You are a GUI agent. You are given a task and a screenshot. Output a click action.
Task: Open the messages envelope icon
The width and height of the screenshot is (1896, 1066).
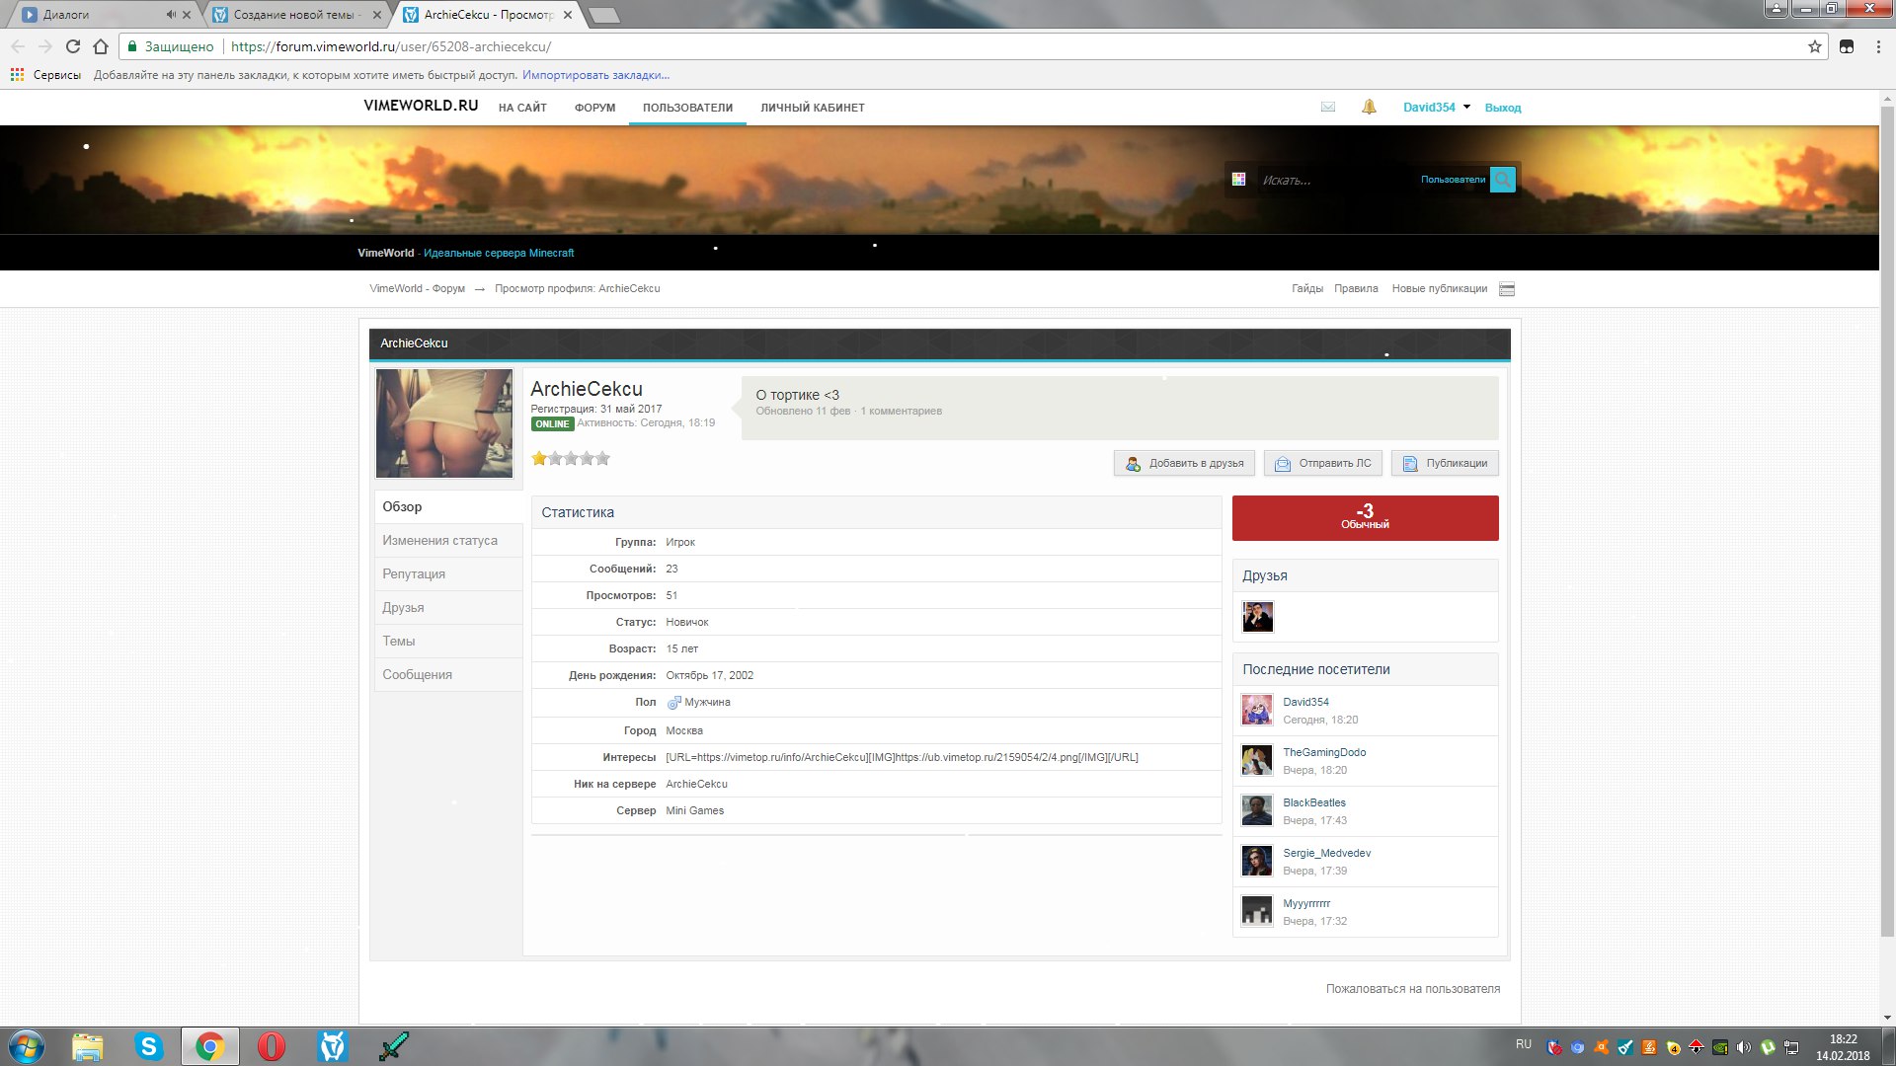coord(1328,107)
